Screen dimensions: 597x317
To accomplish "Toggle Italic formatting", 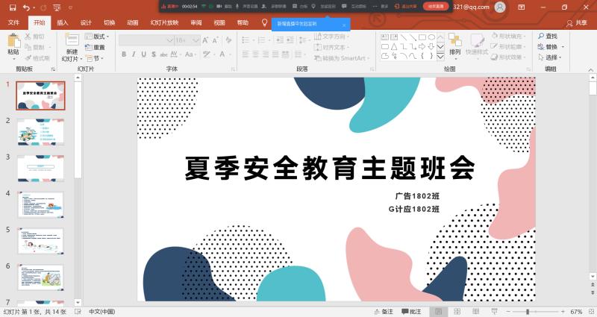I will pos(134,54).
